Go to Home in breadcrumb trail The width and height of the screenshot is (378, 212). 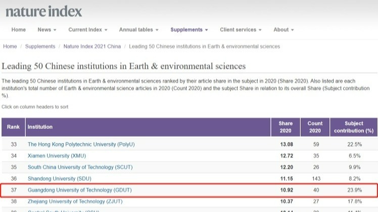pyautogui.click(x=10, y=46)
